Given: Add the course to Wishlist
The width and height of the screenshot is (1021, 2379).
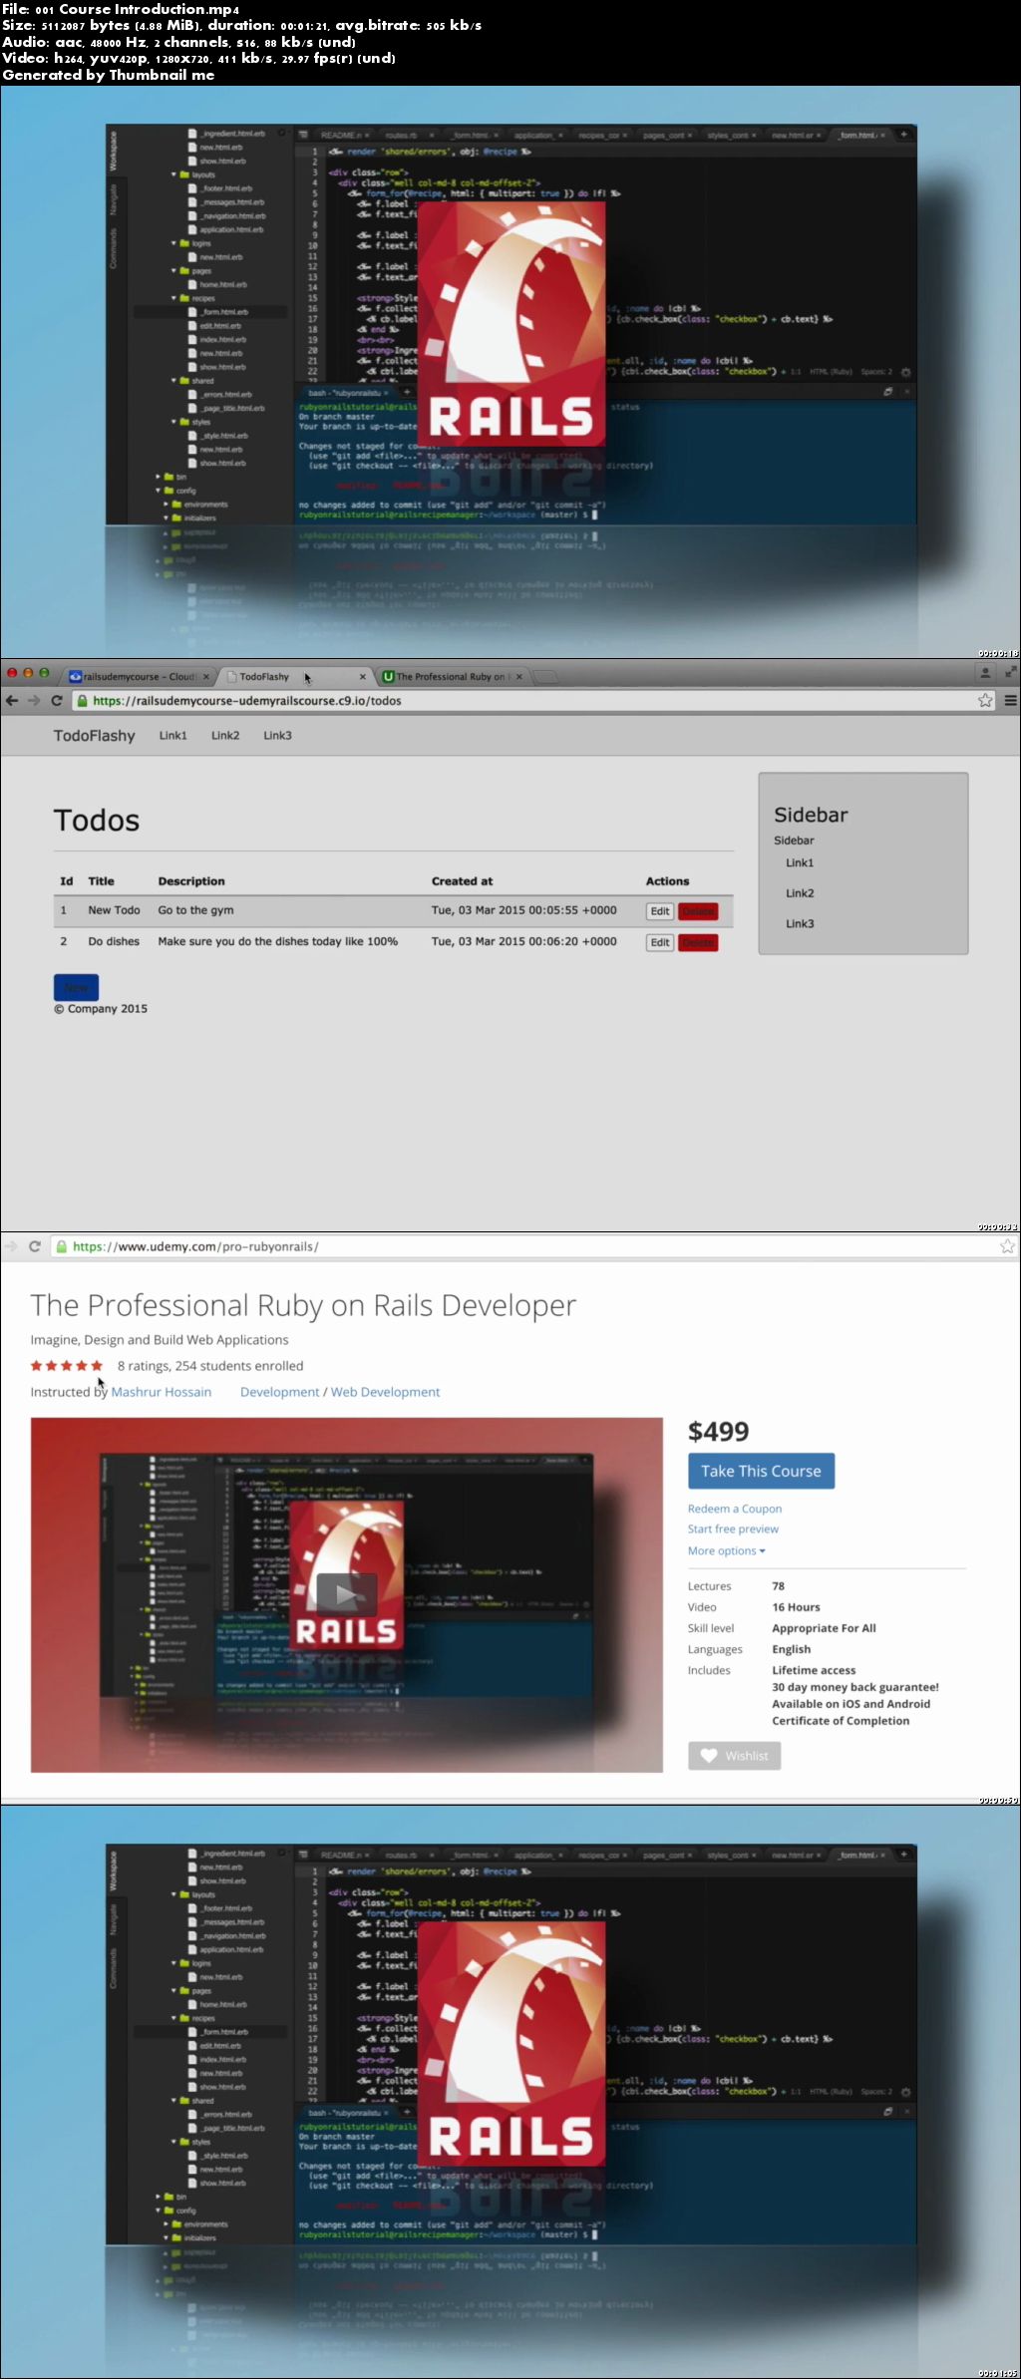Looking at the screenshot, I should [x=734, y=1756].
